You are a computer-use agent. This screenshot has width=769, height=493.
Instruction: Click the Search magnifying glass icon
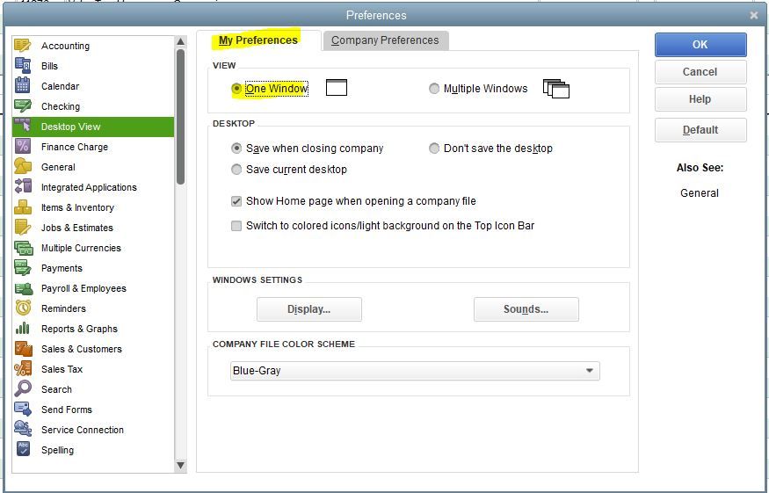23,388
